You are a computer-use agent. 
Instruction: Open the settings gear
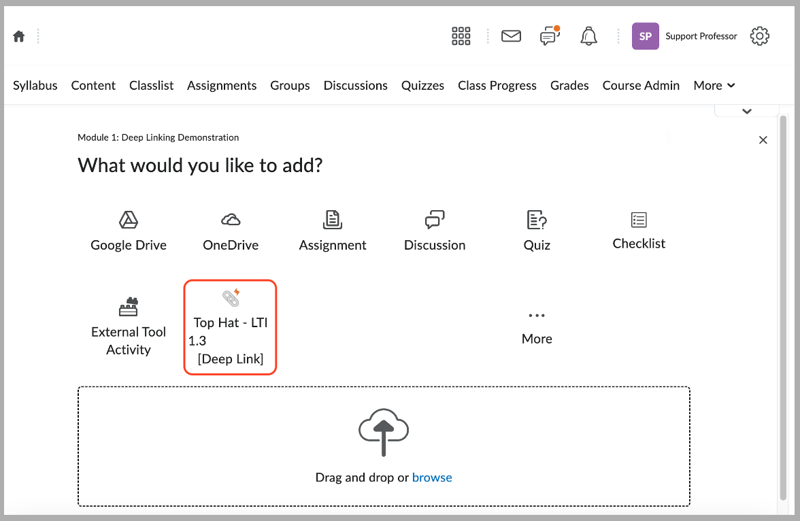[x=760, y=36]
